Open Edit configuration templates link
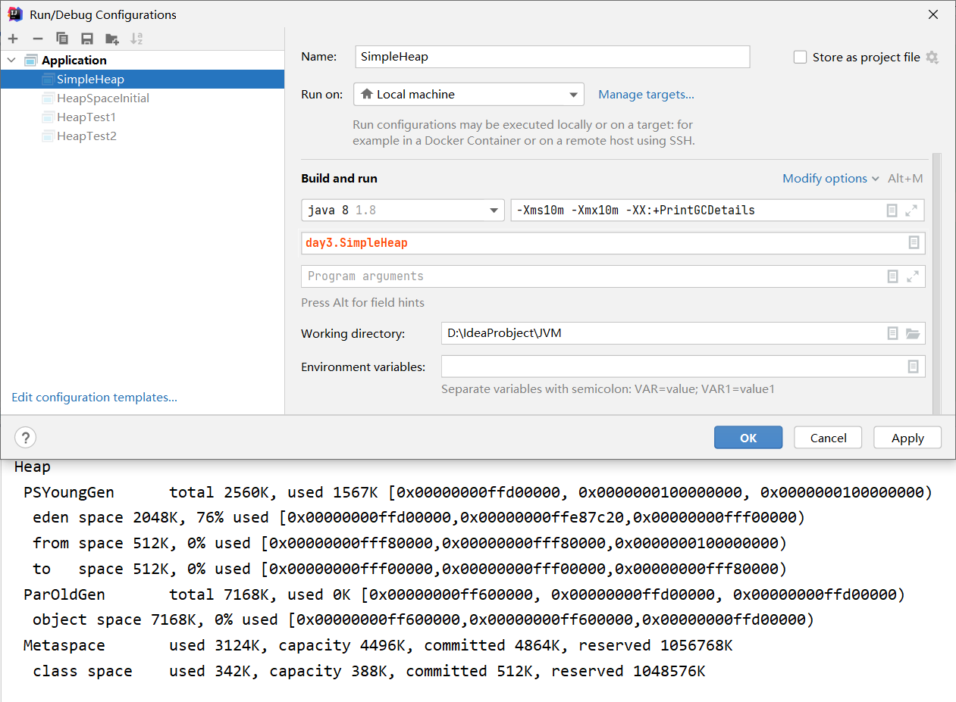Image resolution: width=956 pixels, height=702 pixels. click(95, 398)
